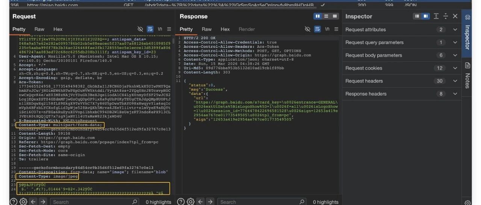Dock Inspector panel to the right
Screen dimensions: 481x205
[425, 16]
